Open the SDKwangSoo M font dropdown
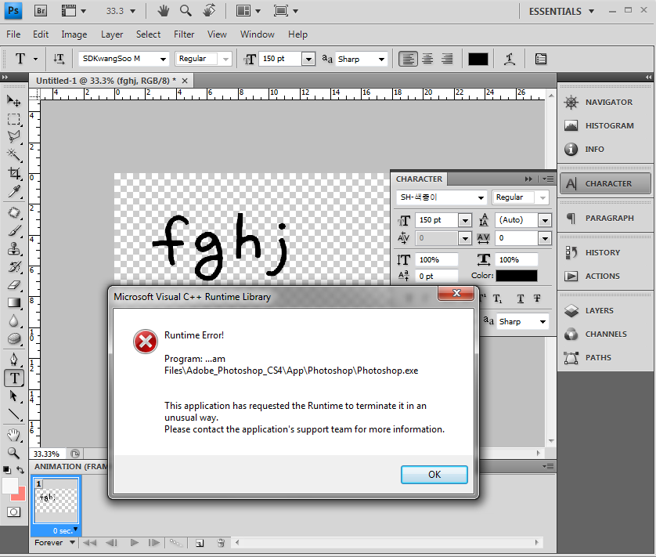This screenshot has width=656, height=557. coord(163,59)
